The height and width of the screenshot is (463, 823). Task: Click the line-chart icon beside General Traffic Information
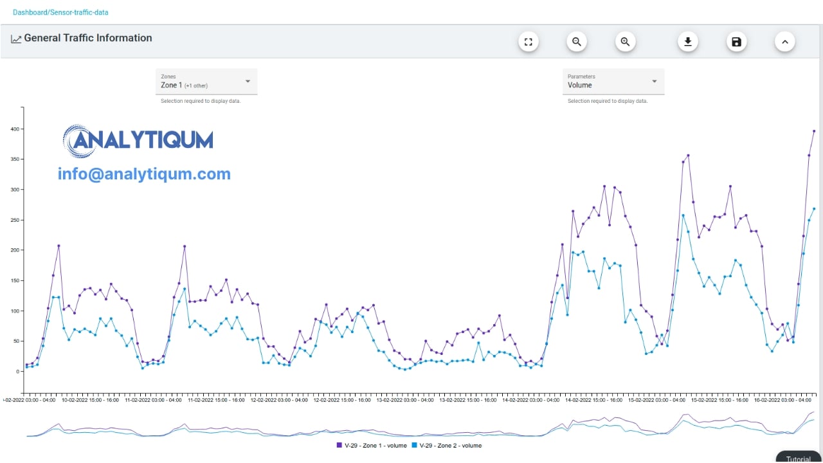(16, 39)
